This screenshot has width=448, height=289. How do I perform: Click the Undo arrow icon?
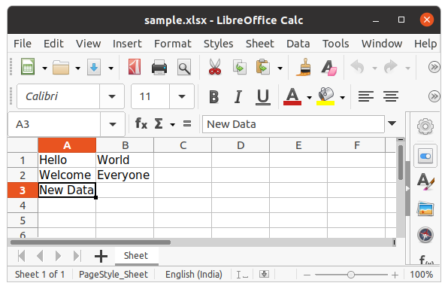358,67
